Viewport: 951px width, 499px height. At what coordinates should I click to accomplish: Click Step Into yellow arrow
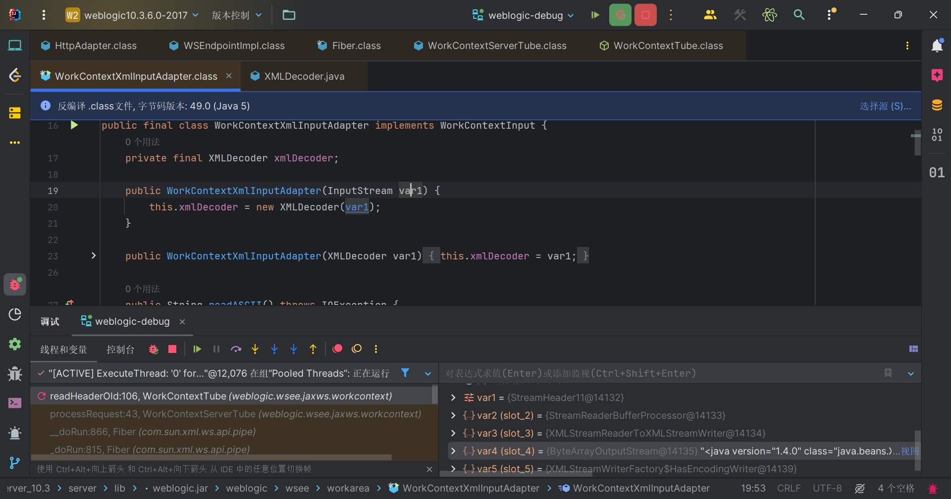[255, 349]
